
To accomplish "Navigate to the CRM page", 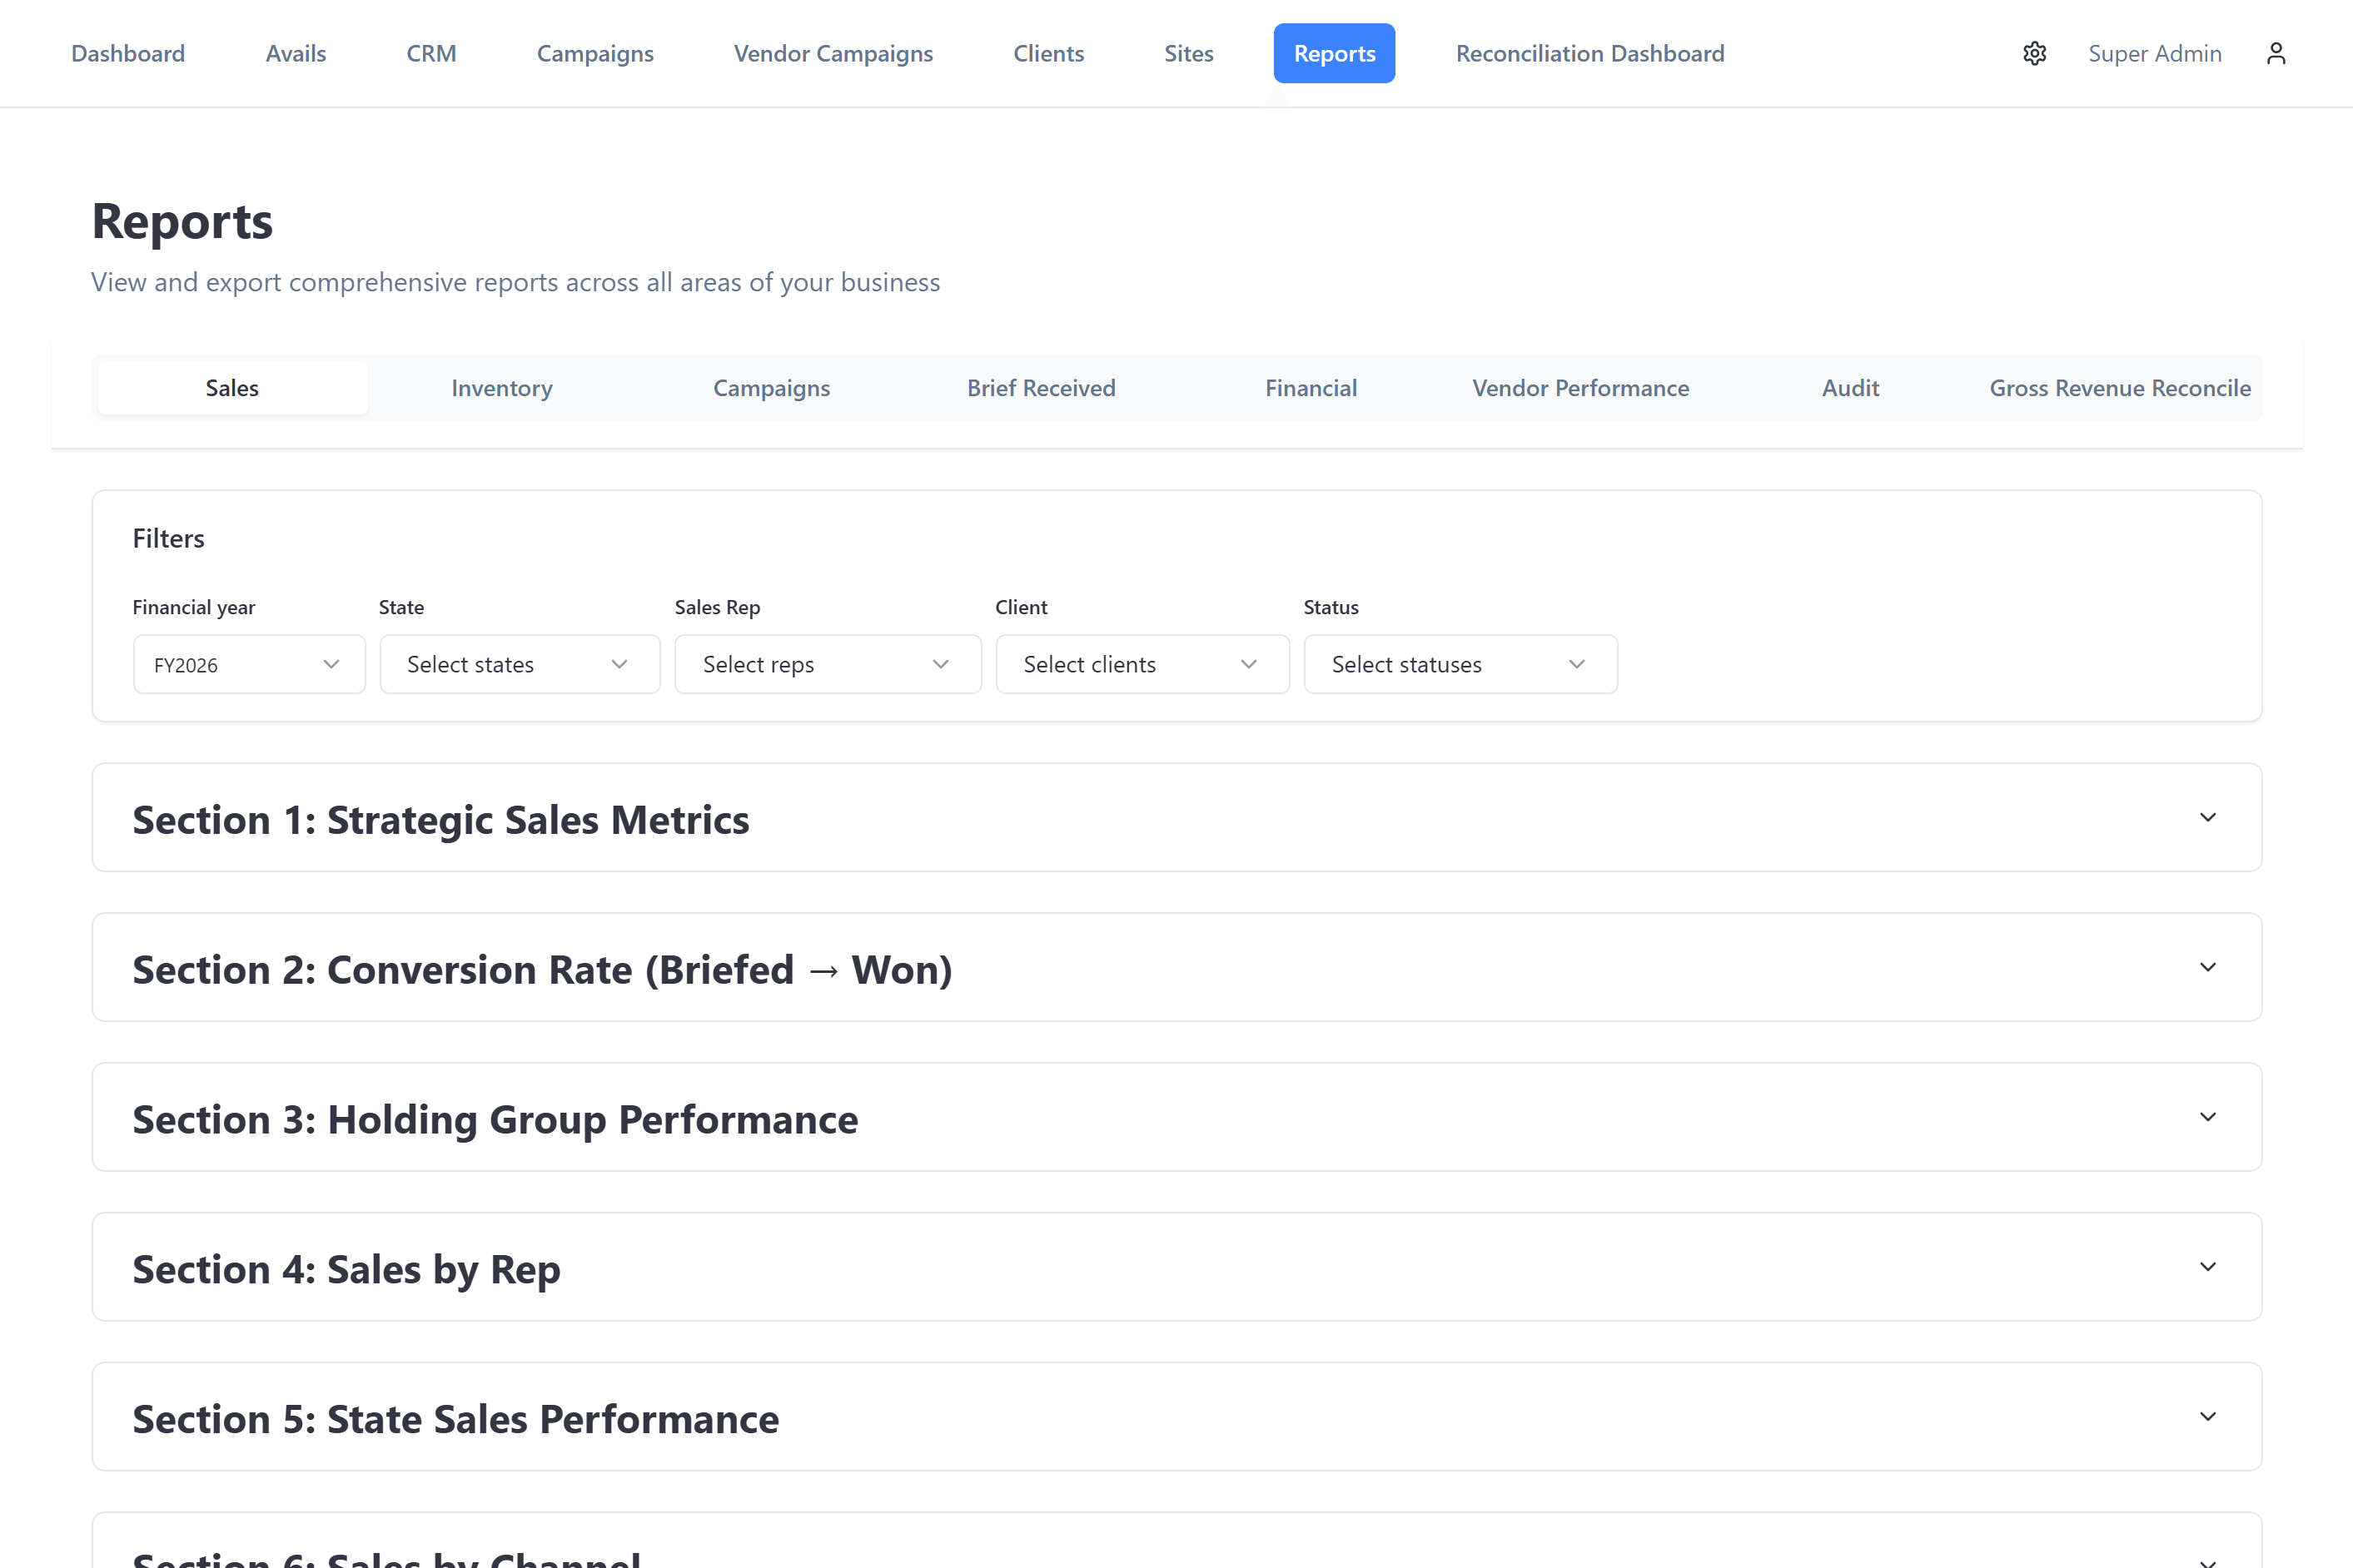I will (431, 53).
